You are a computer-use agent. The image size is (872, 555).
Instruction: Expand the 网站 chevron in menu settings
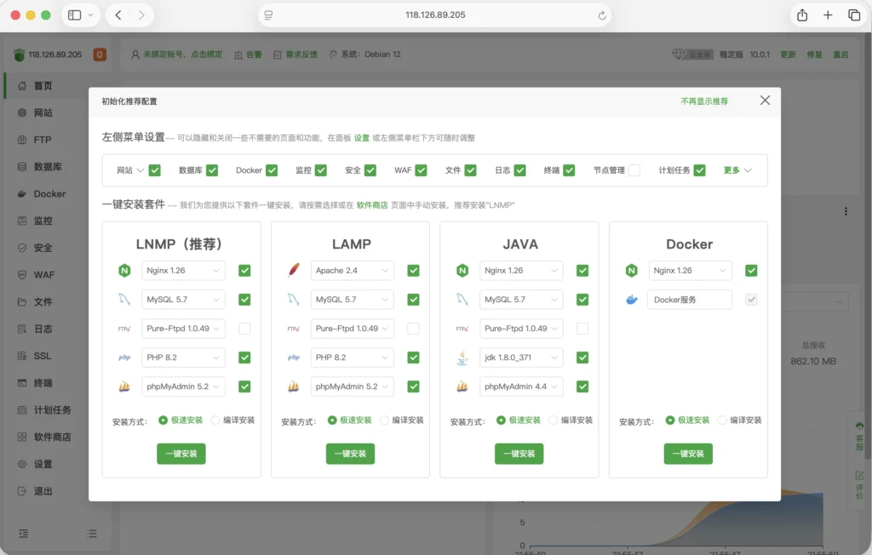tap(141, 170)
